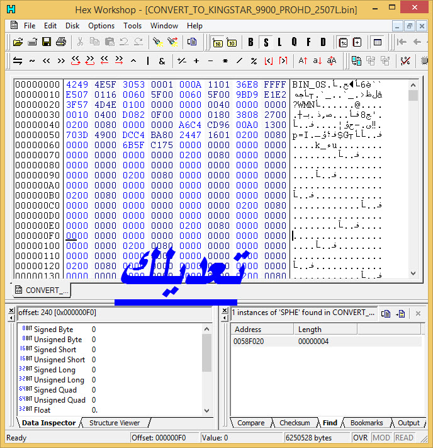Click the shift left icon
The height and width of the screenshot is (448, 433).
(x=46, y=61)
